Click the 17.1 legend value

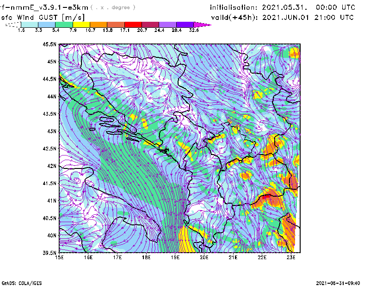pos(125,30)
